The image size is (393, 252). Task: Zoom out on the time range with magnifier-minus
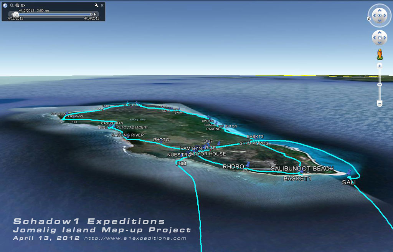point(12,5)
